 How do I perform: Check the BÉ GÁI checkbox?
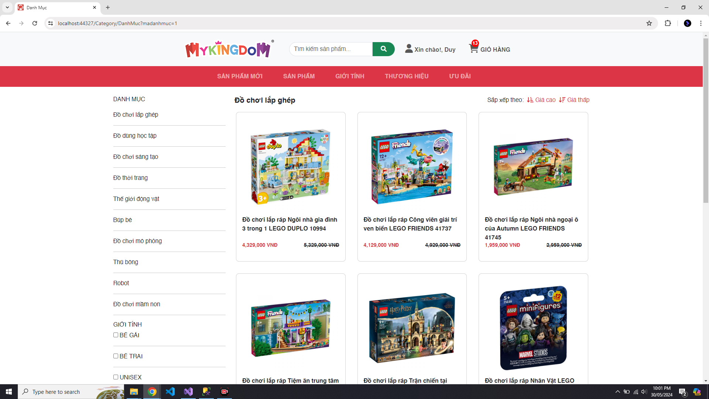tap(116, 335)
